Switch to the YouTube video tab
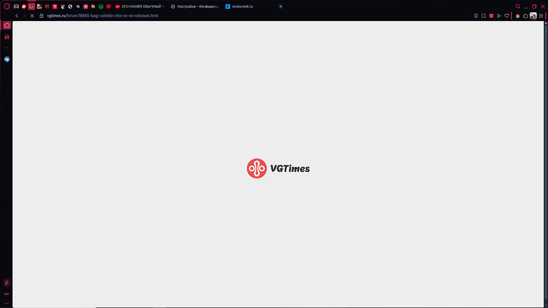548x308 pixels. coord(139,6)
